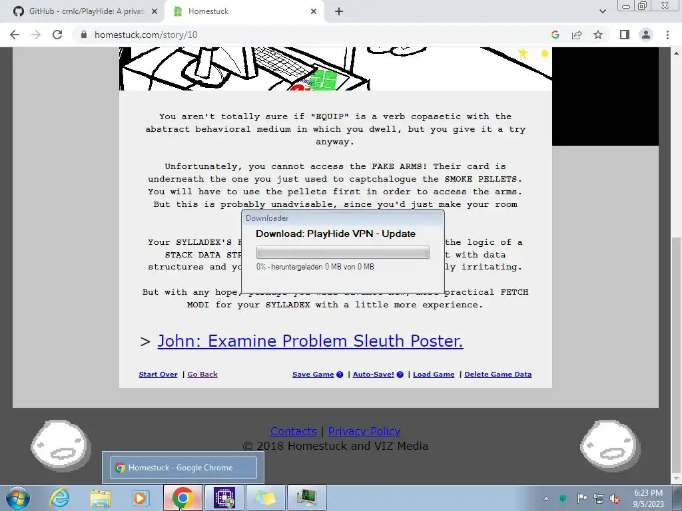Screen dimensions: 682x511
Task: Open the tab search dropdown chevron
Action: pos(602,11)
